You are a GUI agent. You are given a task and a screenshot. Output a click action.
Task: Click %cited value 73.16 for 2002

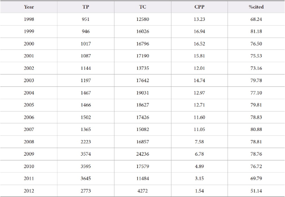256,68
